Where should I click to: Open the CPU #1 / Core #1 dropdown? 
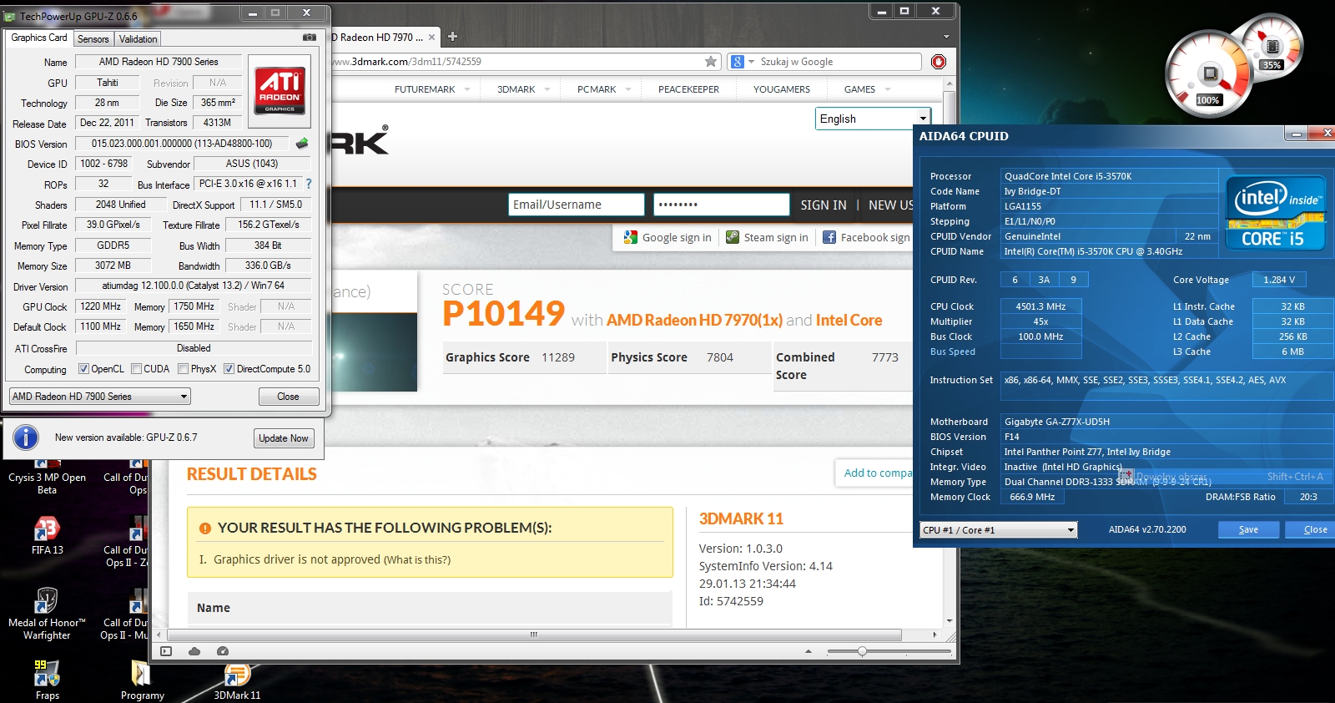point(999,530)
